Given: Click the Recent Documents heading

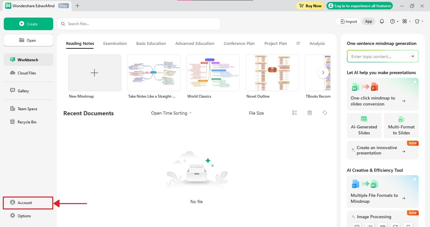Looking at the screenshot, I should click(x=88, y=113).
